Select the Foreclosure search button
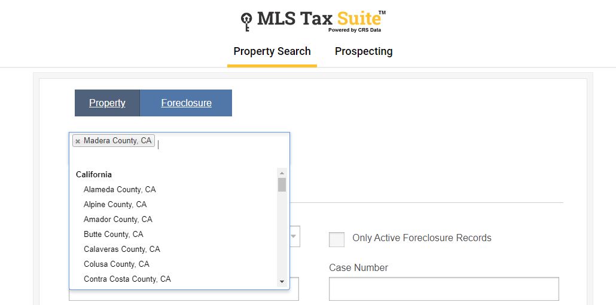This screenshot has height=305, width=616. click(186, 103)
